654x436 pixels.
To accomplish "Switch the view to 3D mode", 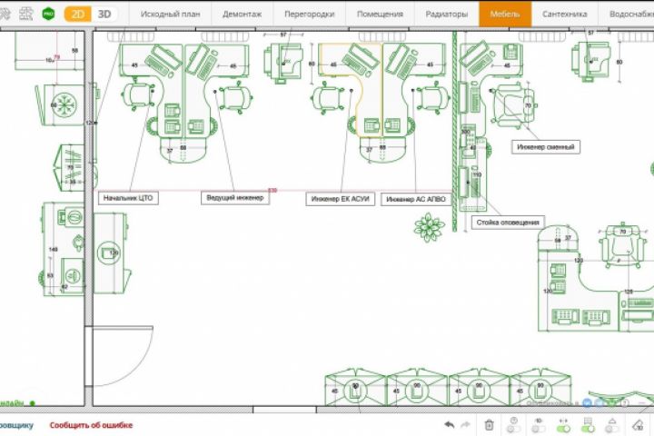I will click(104, 15).
